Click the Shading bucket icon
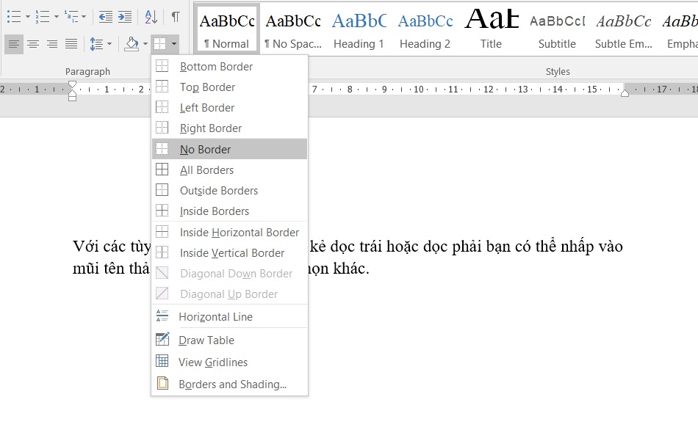Screen dimensions: 698x441 click(x=131, y=43)
